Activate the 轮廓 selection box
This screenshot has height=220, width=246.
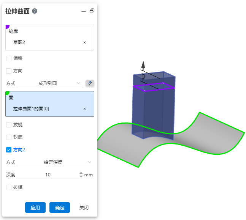point(50,38)
